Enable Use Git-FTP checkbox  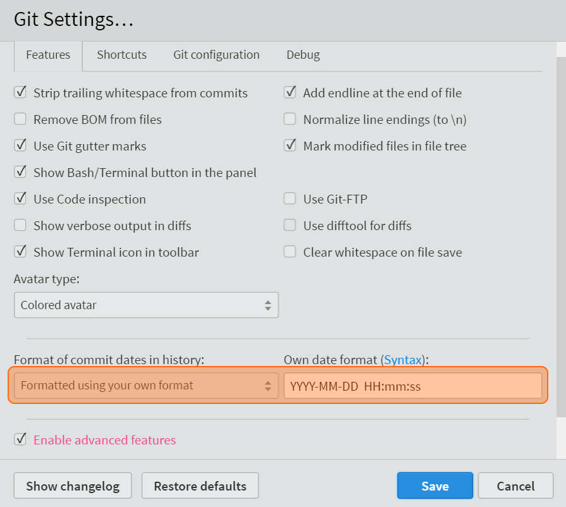290,199
